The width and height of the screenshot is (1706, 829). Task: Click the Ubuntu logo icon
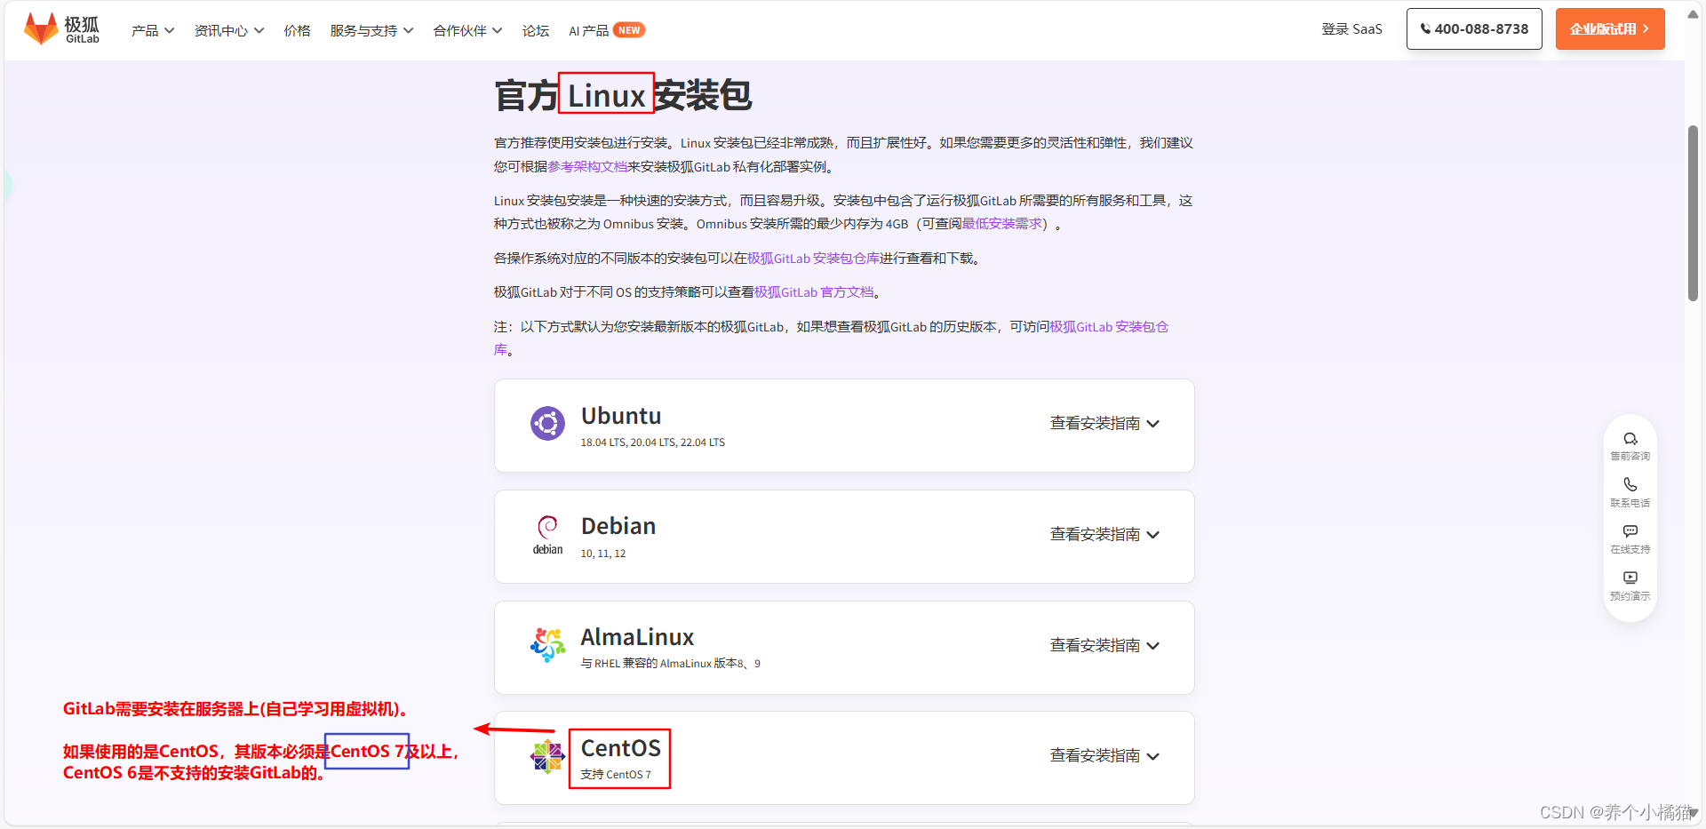tap(547, 423)
